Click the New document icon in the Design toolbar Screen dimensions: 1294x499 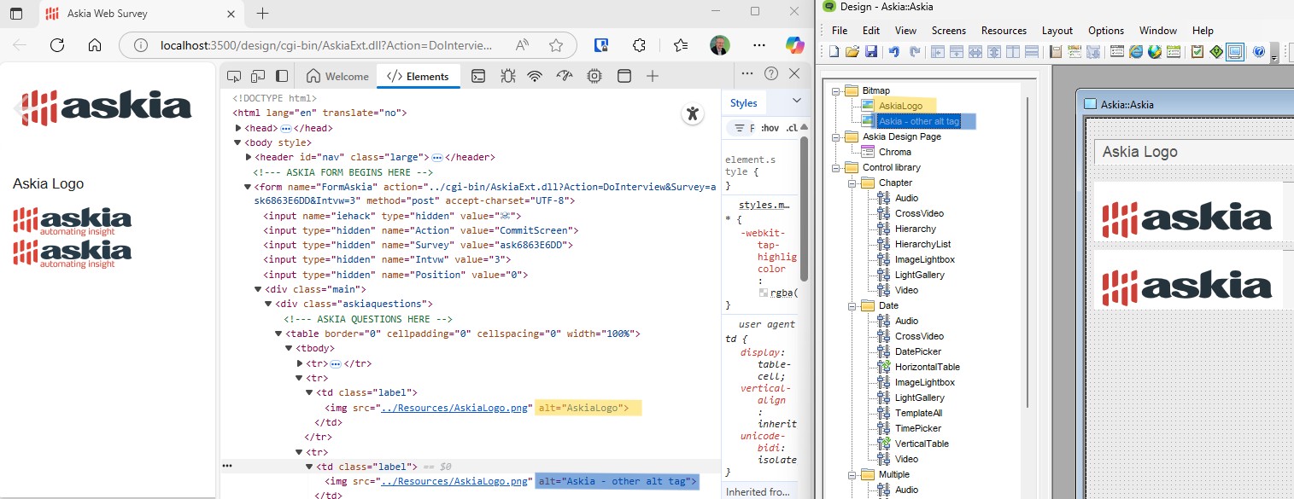coord(834,52)
